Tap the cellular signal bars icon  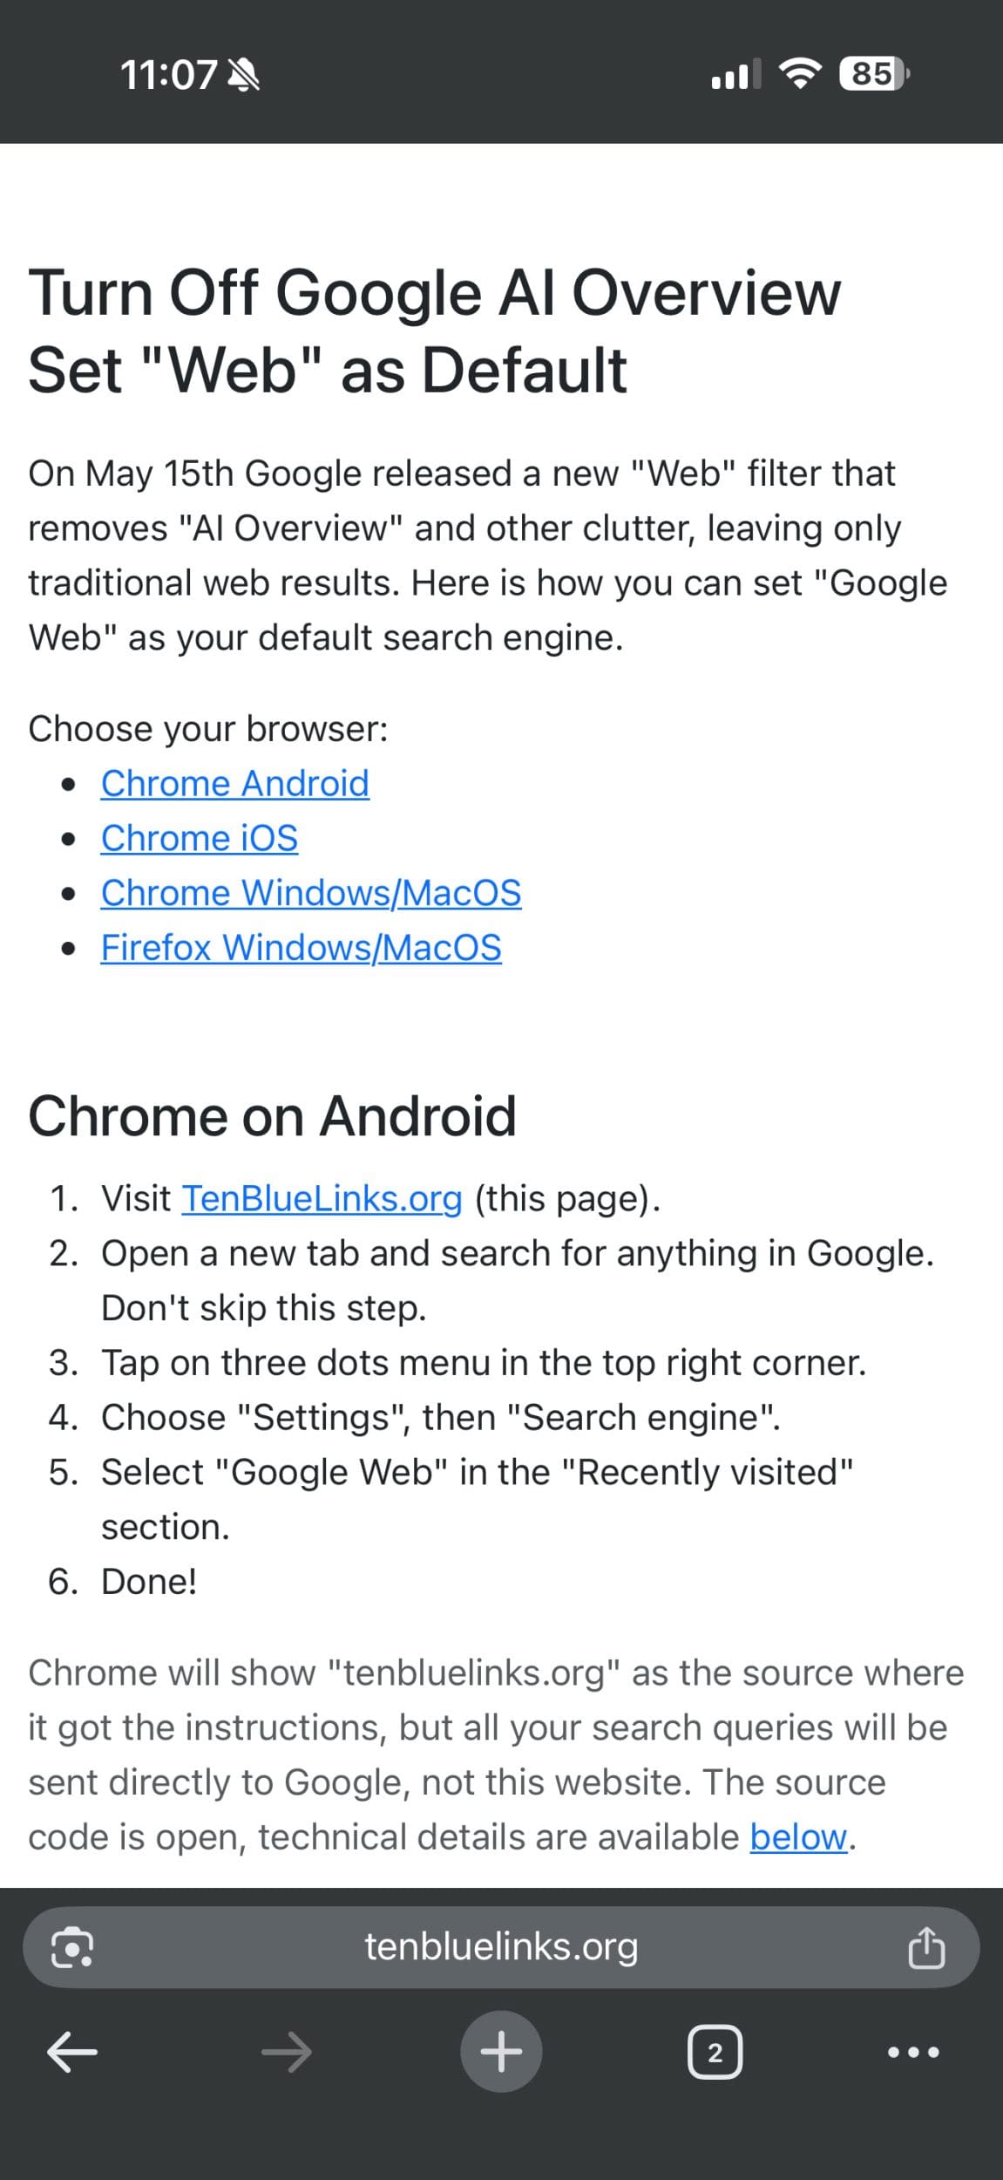point(736,74)
